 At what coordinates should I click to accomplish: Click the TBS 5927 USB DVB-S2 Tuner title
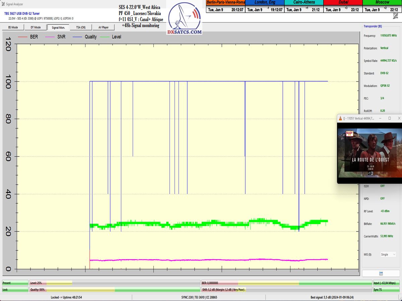tap(22, 13)
